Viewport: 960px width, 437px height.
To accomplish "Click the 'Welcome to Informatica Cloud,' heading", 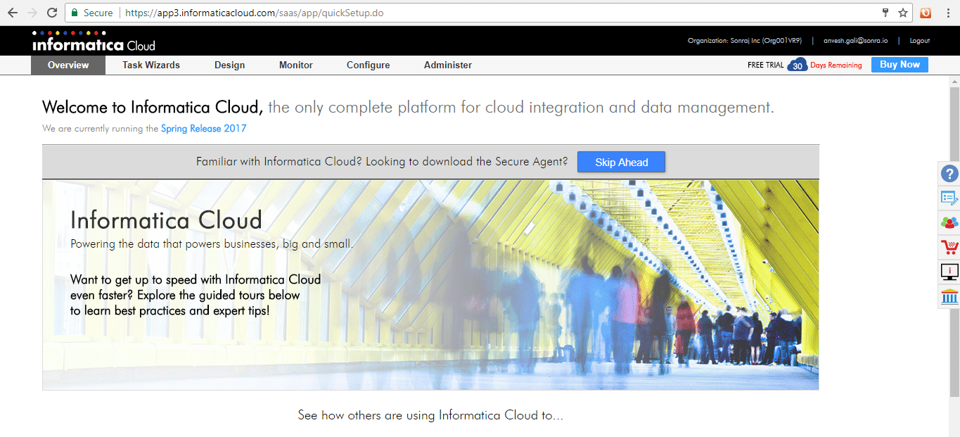I will [153, 108].
